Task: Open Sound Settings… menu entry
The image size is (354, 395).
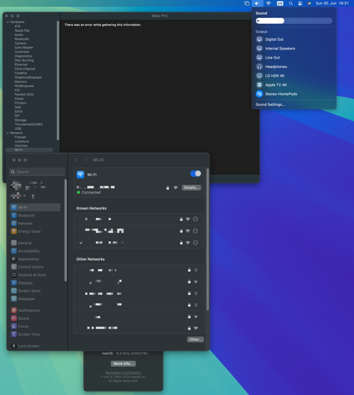Action: tap(270, 105)
